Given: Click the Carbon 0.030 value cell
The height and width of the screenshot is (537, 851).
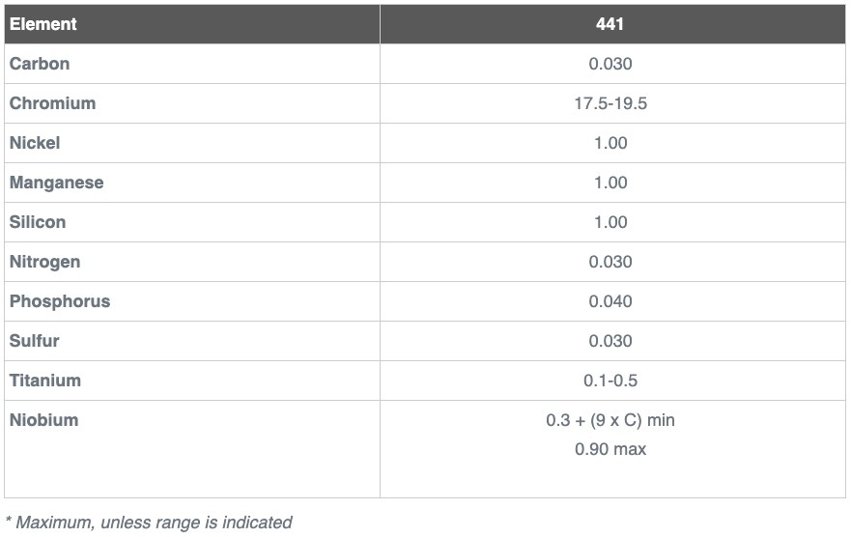Looking at the screenshot, I should point(610,64).
